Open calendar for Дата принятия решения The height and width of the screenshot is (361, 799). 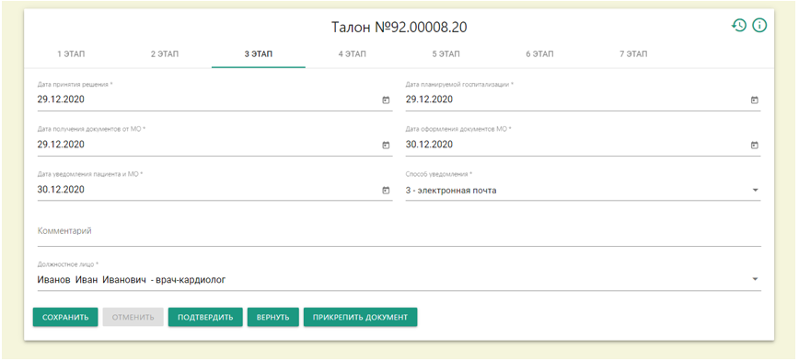386,100
